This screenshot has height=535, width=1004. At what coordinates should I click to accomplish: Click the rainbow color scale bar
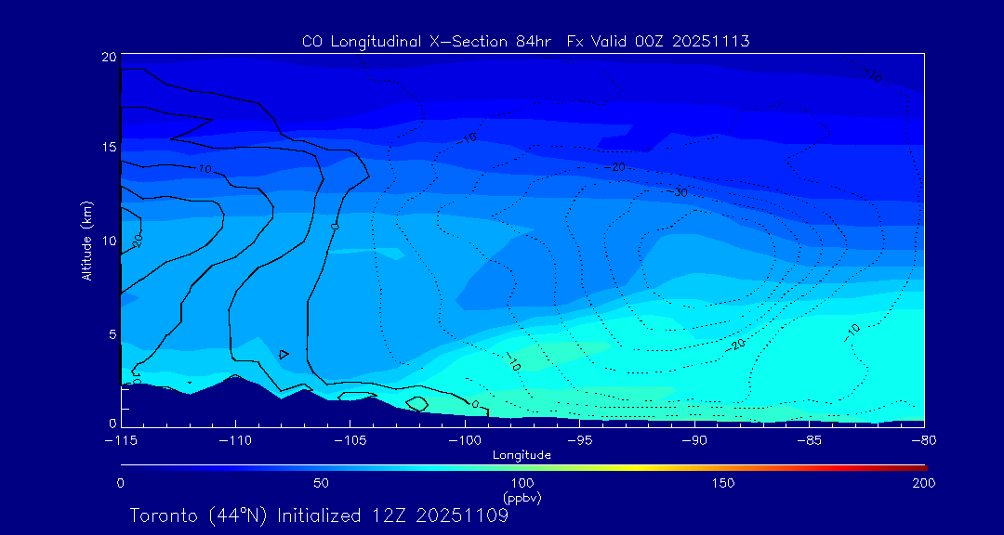[523, 468]
